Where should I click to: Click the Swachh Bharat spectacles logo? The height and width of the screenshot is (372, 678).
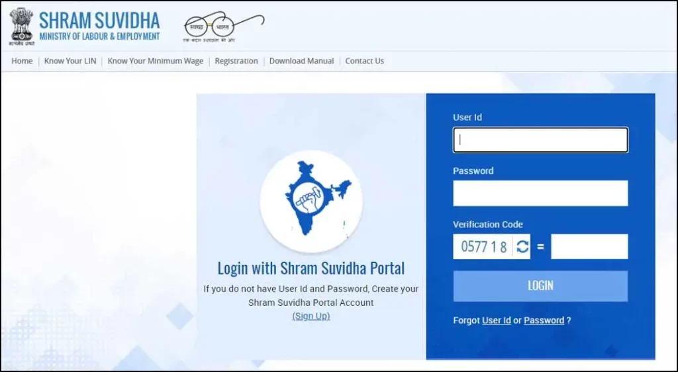tap(223, 26)
